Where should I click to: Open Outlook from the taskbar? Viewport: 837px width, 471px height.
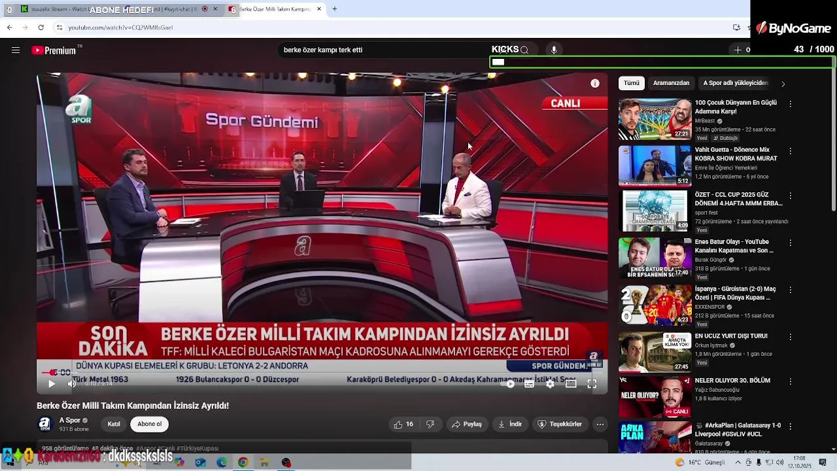coord(201,462)
